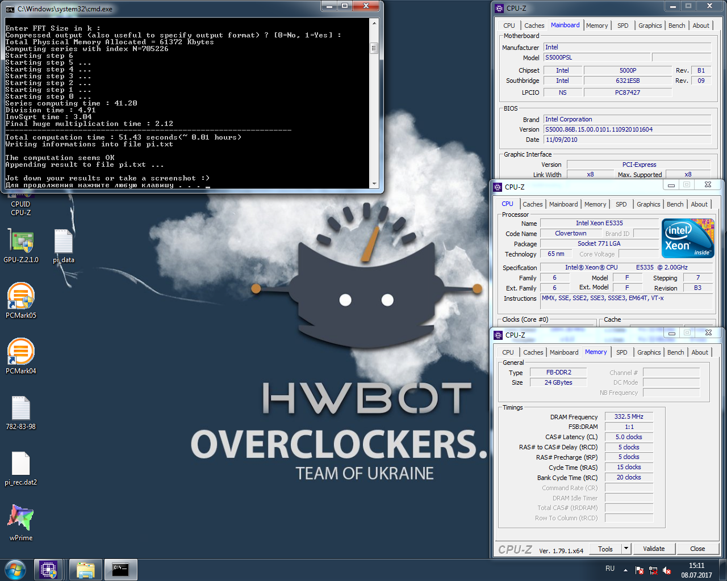Open SPD tab in the Xeon CPU window

tap(621, 204)
